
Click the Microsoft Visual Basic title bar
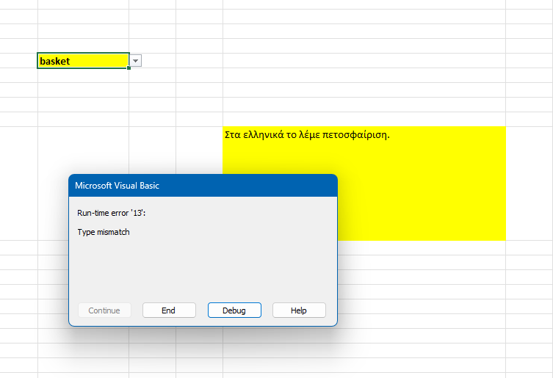click(203, 186)
